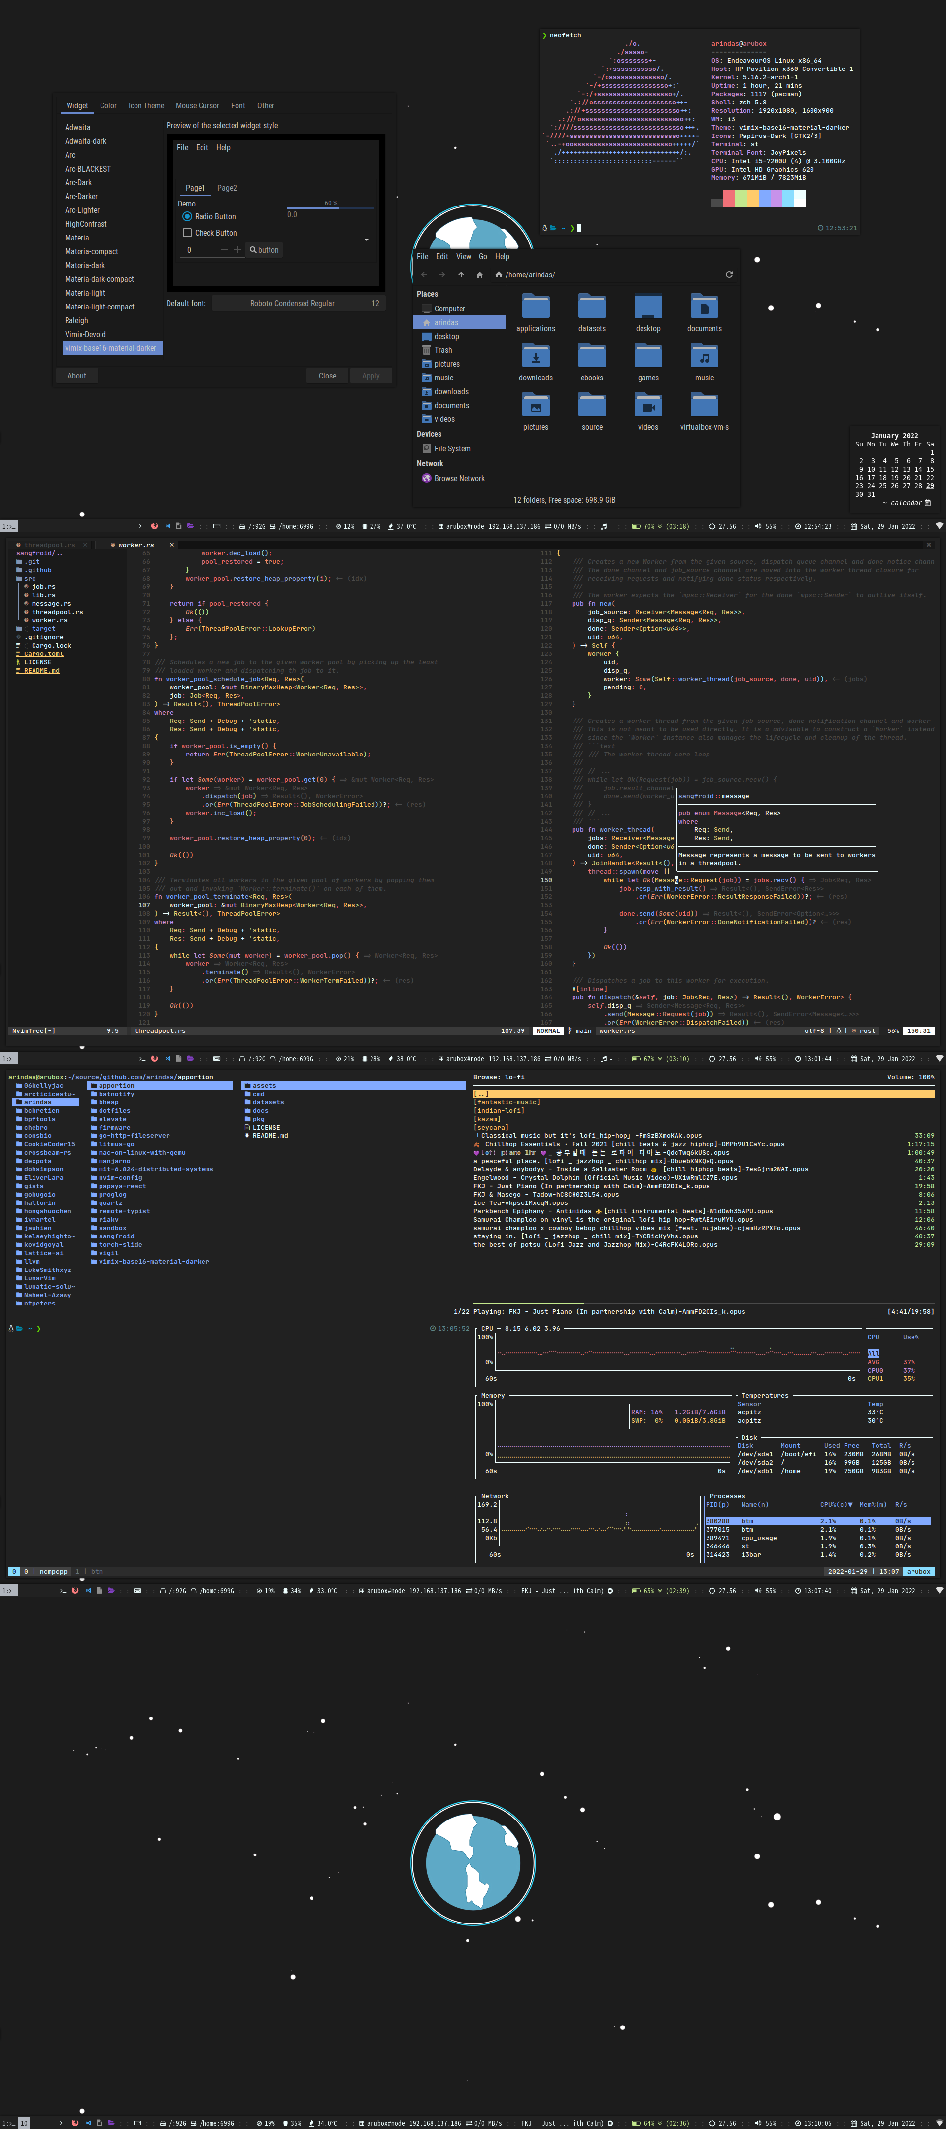The width and height of the screenshot is (946, 2129).
Task: Go to parent folder with up arrow
Action: pos(461,275)
